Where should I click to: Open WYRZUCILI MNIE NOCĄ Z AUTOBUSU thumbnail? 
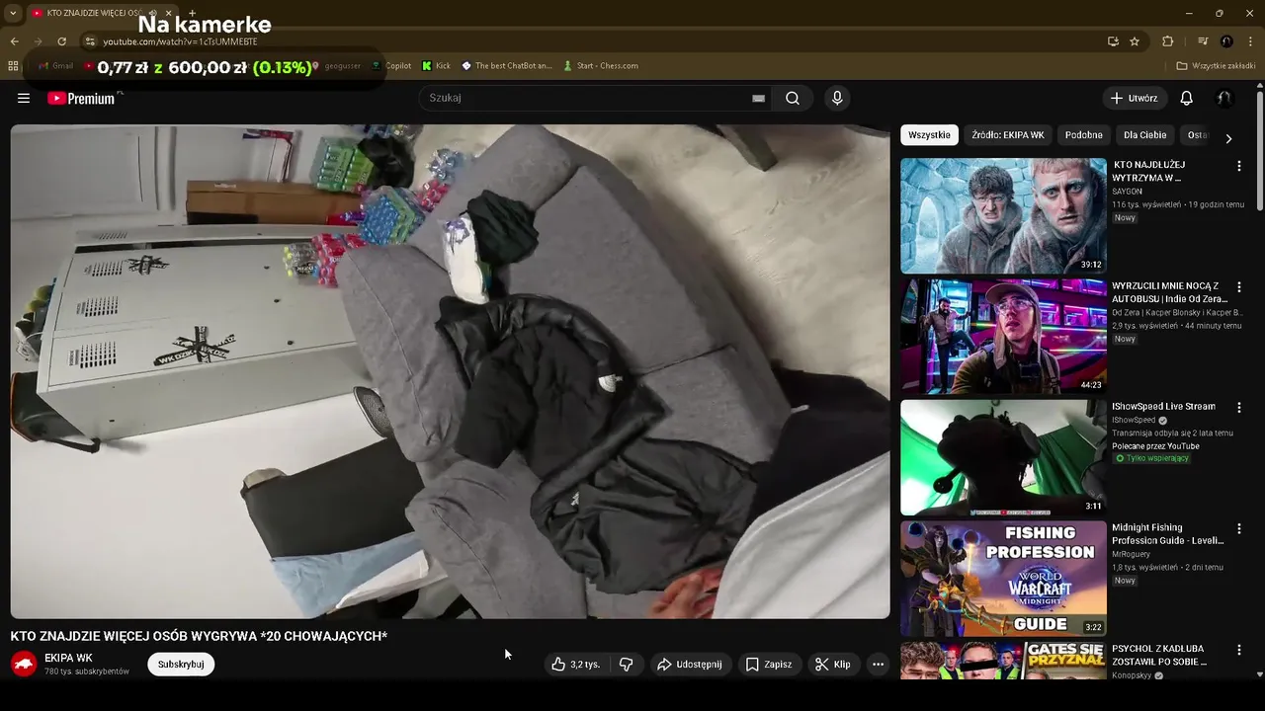pyautogui.click(x=1003, y=337)
